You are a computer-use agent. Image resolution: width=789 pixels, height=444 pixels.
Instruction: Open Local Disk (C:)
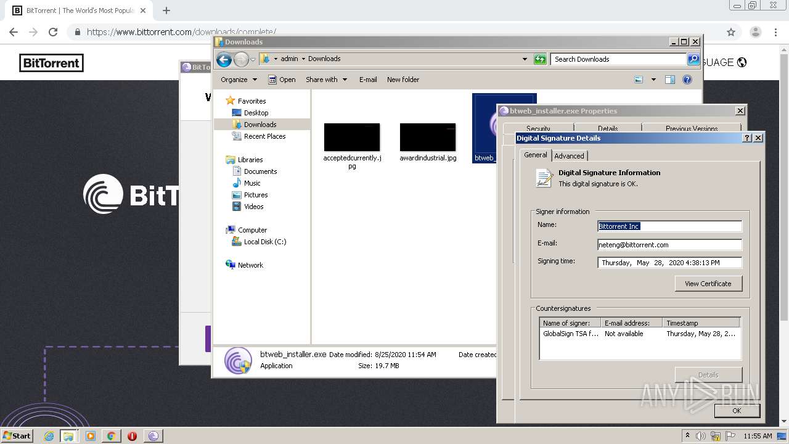(264, 242)
